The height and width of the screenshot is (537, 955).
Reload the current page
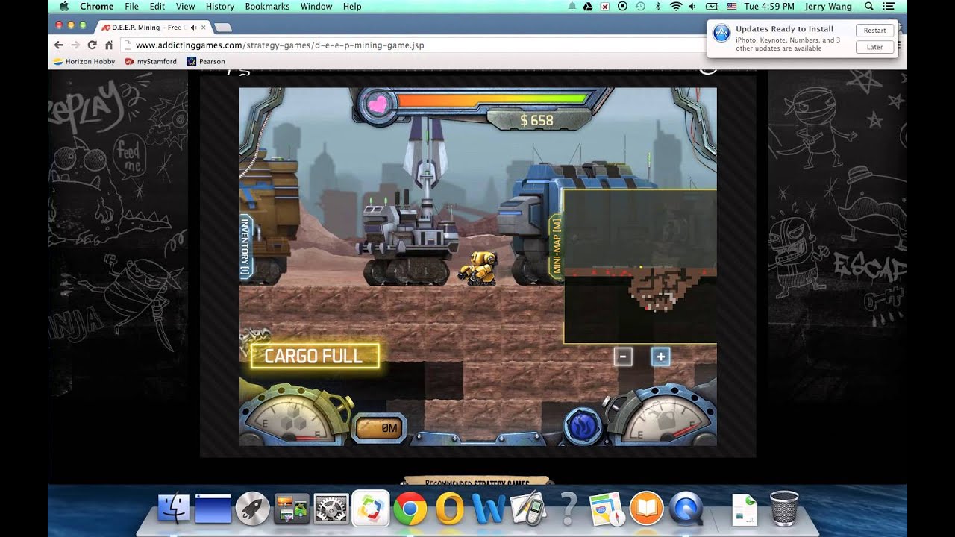(x=93, y=45)
